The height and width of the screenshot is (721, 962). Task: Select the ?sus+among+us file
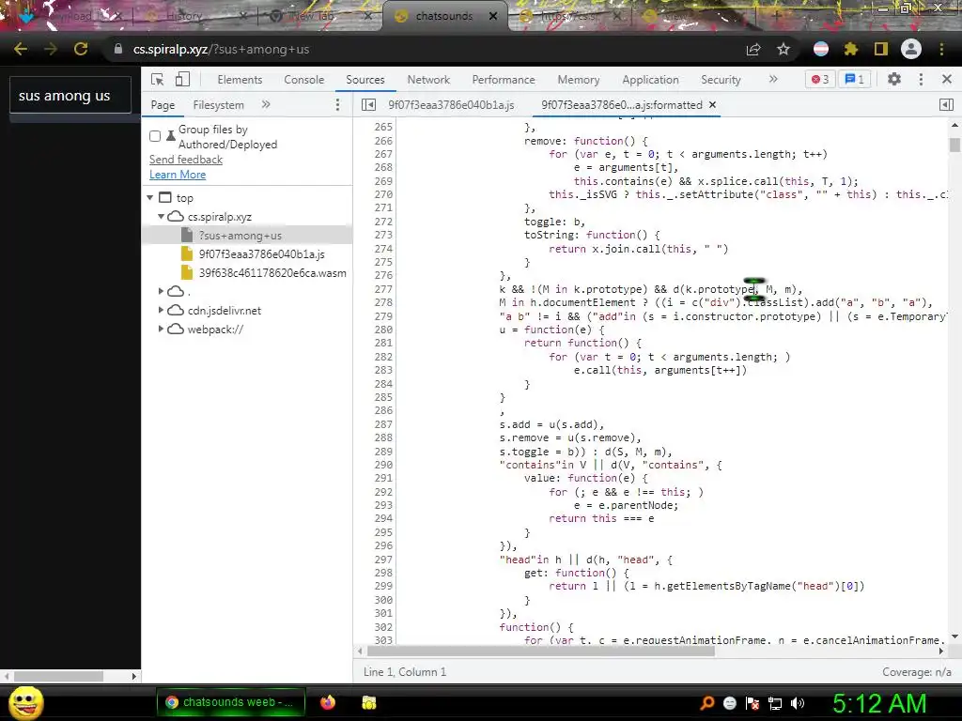coord(247,236)
